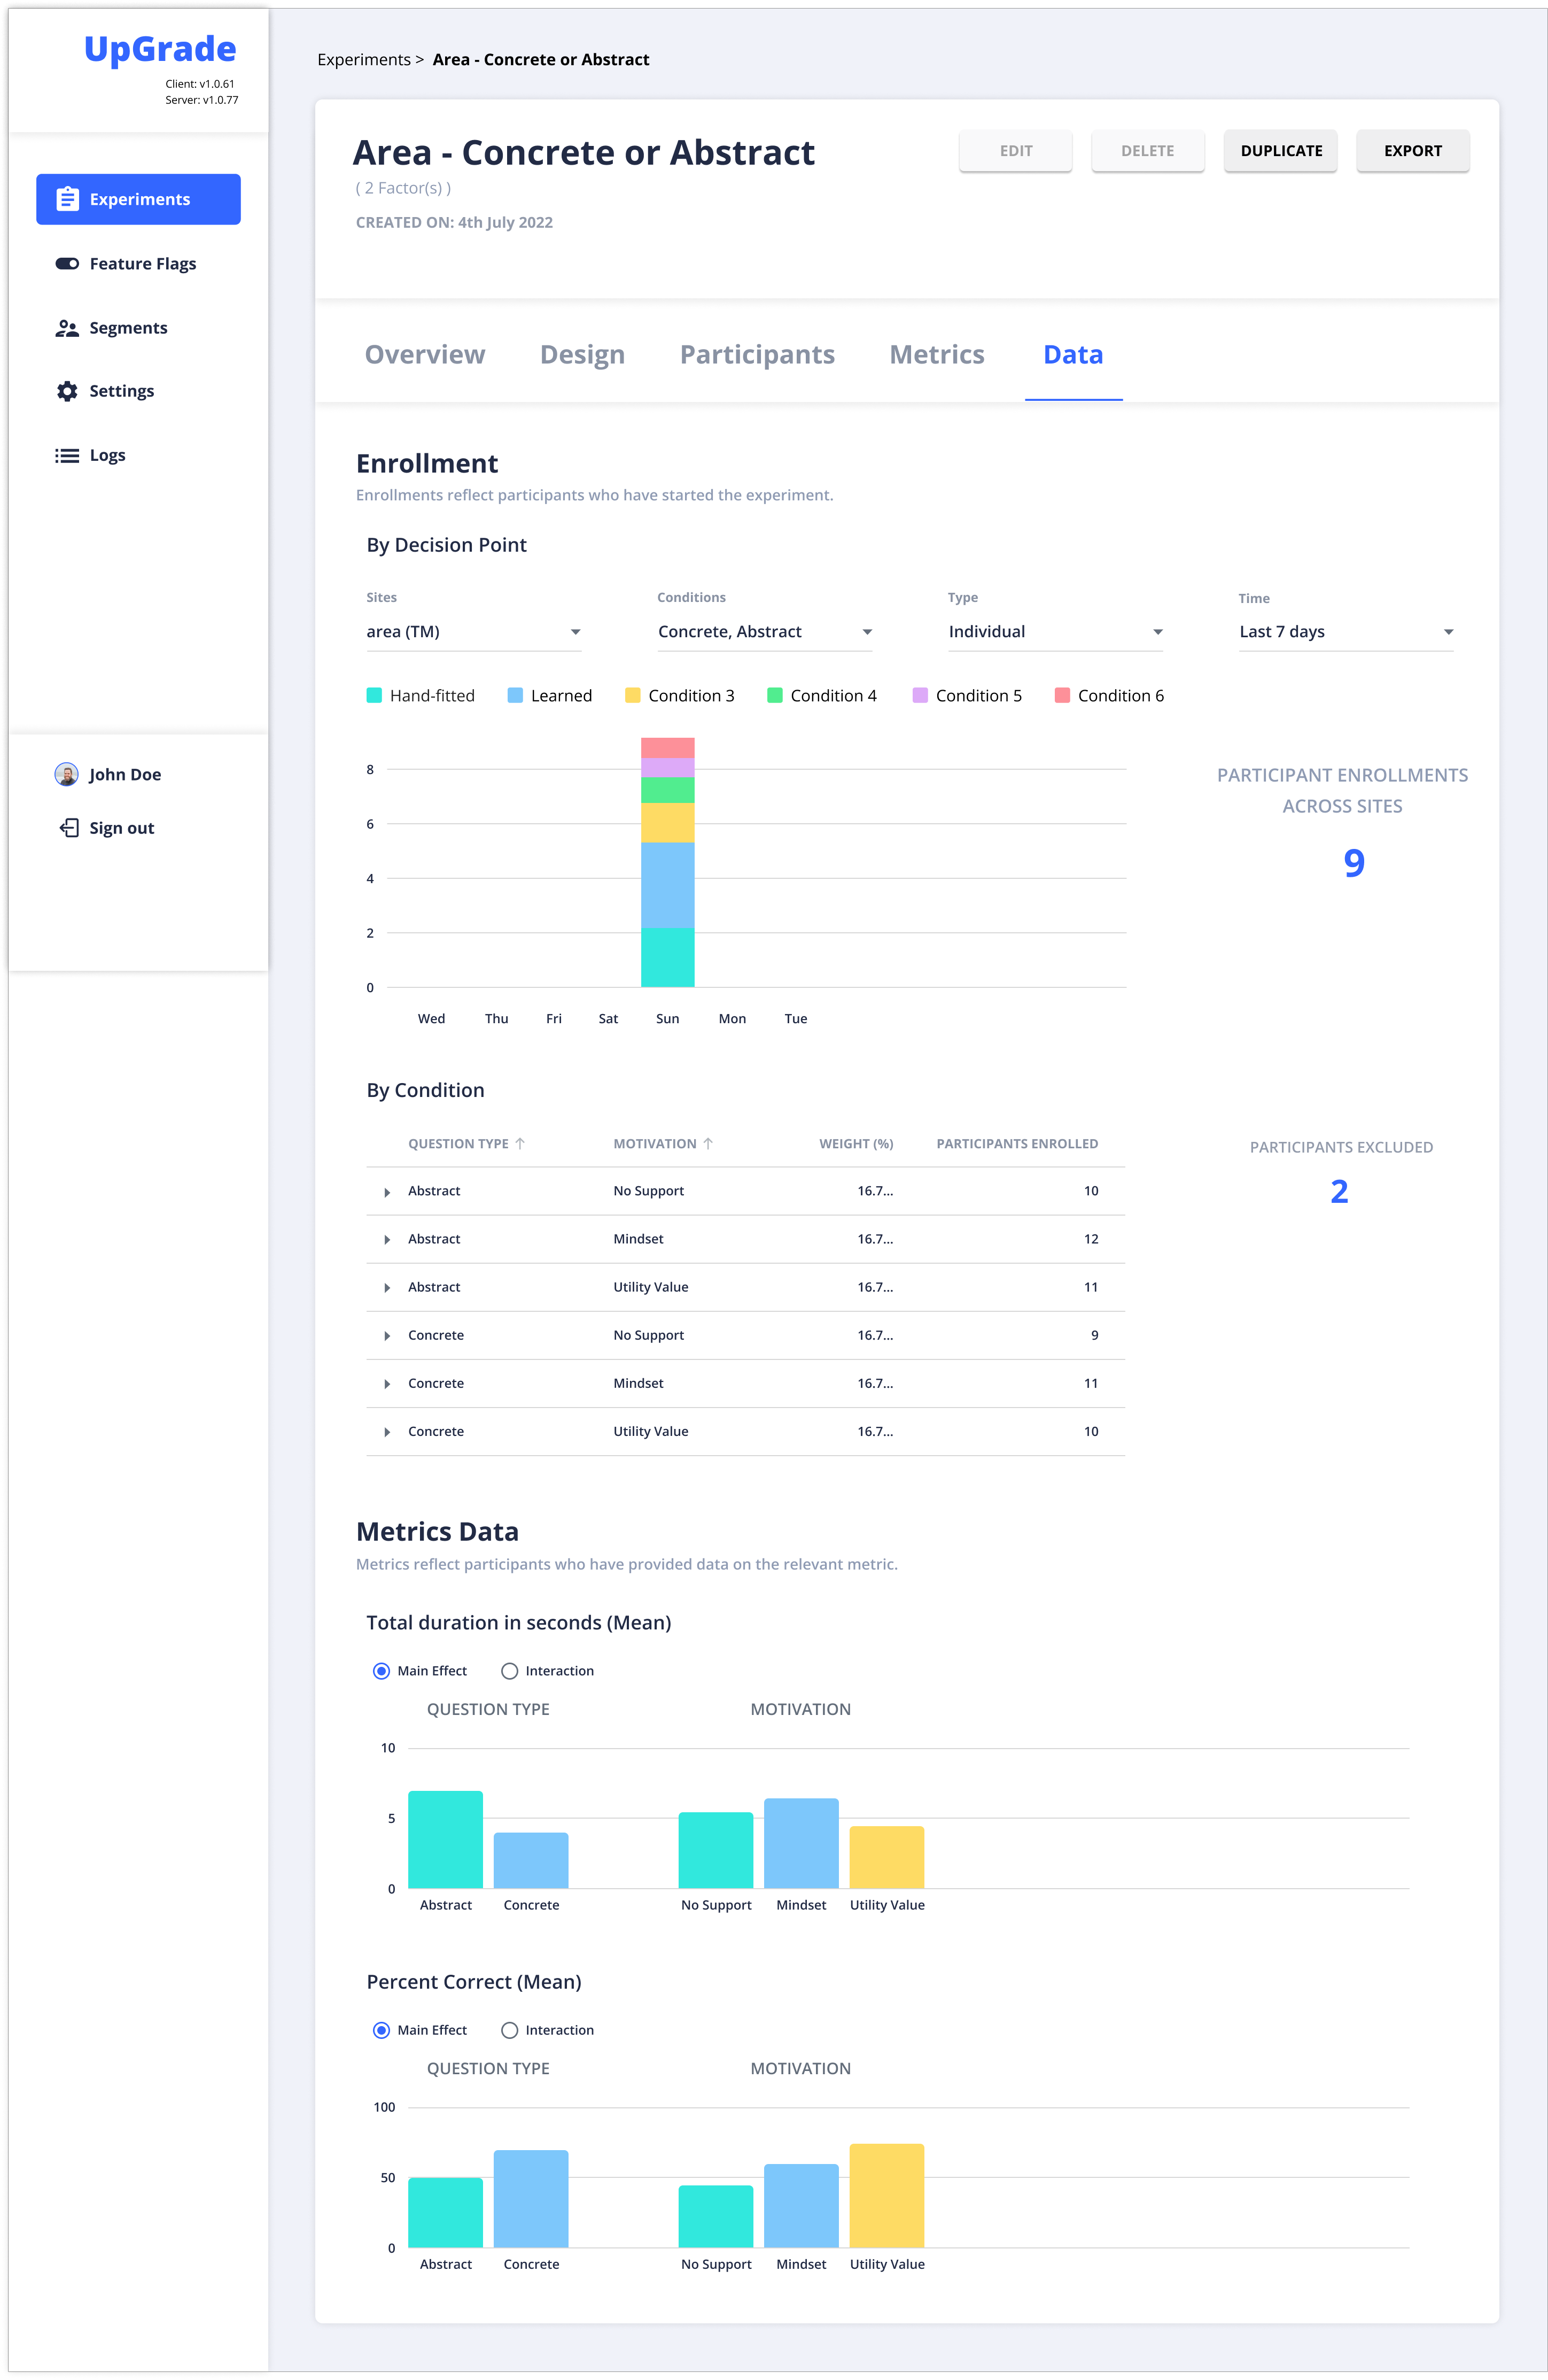This screenshot has width=1548, height=2380.
Task: Select Interaction radio under Total duration
Action: pyautogui.click(x=510, y=1670)
